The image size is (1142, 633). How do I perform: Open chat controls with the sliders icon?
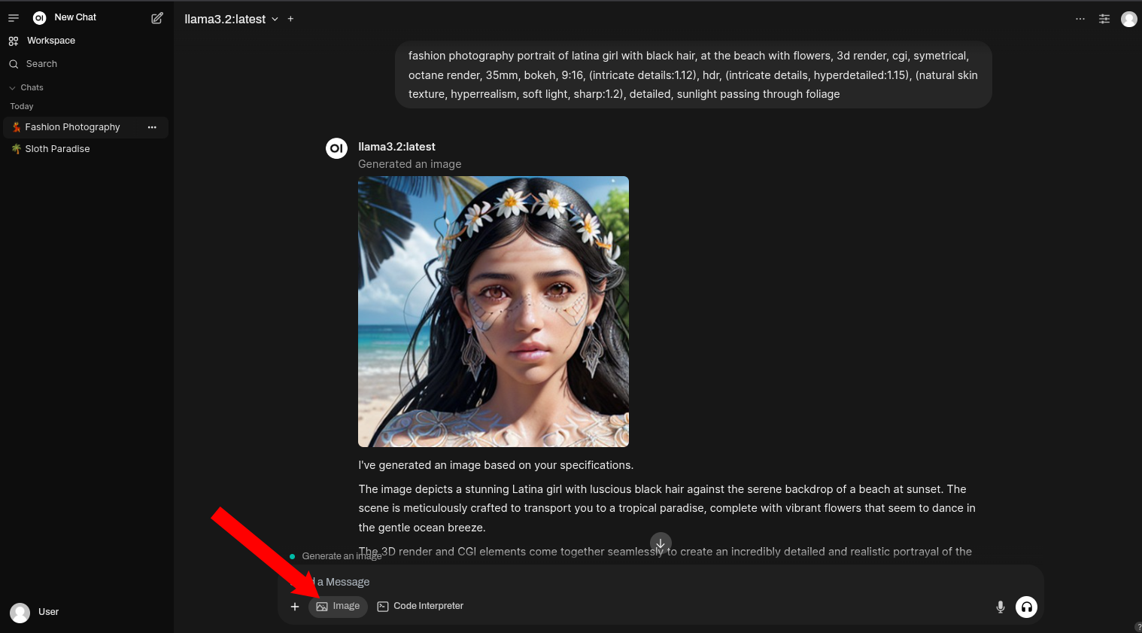[x=1104, y=18]
